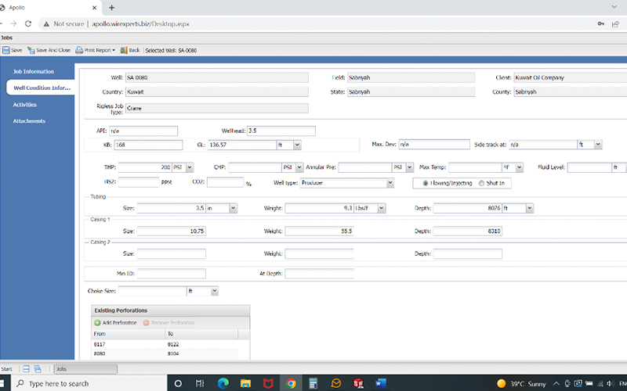Click the CO2 input field
The height and width of the screenshot is (391, 627).
click(x=225, y=182)
